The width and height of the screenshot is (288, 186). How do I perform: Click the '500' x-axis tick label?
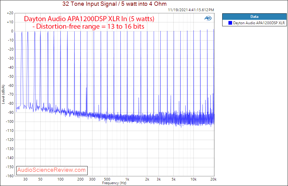(x=107, y=179)
